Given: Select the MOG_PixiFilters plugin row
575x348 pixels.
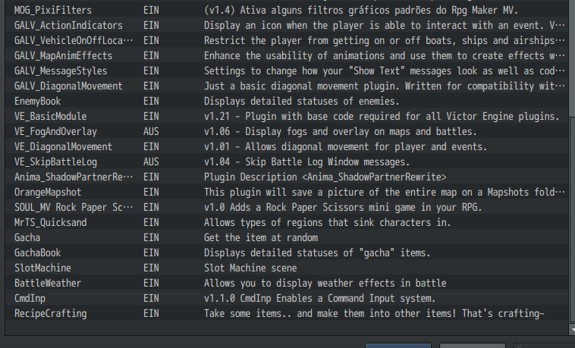Looking at the screenshot, I should [x=287, y=11].
